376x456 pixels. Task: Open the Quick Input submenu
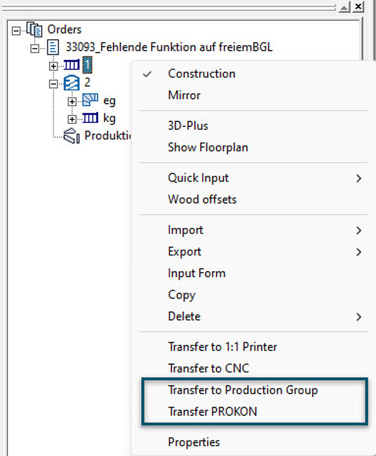pyautogui.click(x=198, y=178)
